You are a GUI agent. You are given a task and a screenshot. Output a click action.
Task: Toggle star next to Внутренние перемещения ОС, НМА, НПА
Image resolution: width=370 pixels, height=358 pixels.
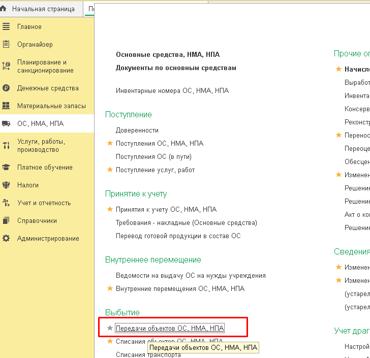pos(110,288)
